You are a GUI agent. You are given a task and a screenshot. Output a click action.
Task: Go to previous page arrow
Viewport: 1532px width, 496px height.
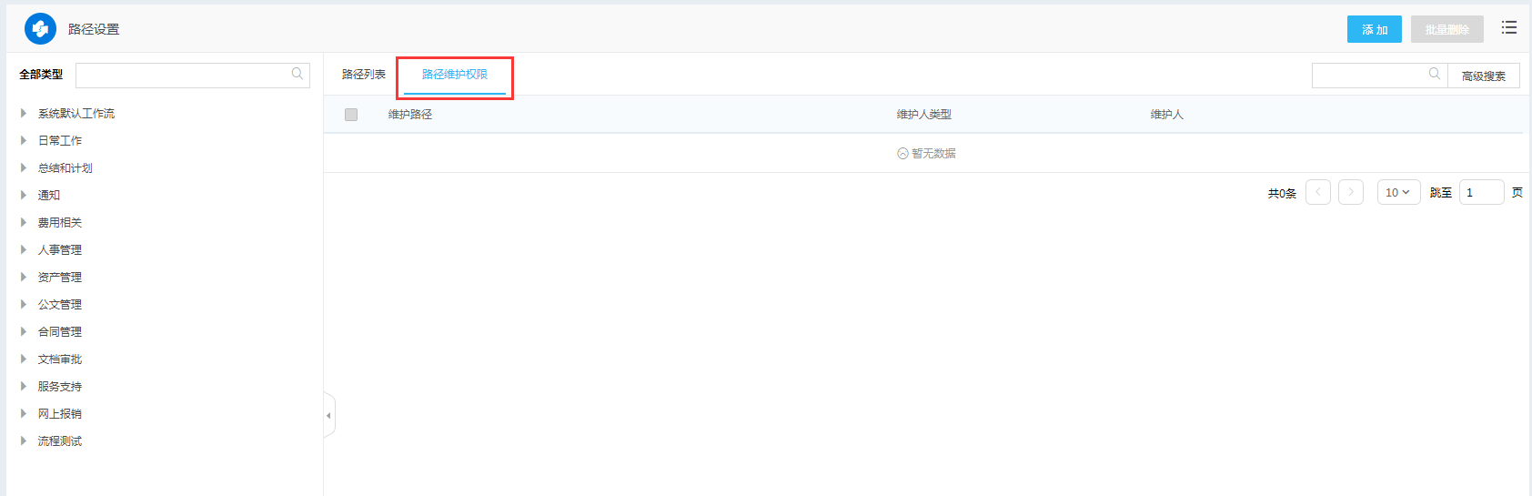tap(1318, 192)
